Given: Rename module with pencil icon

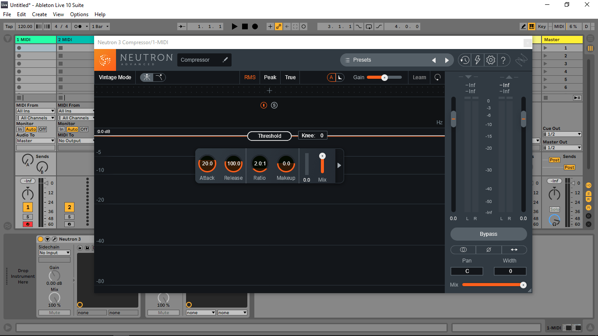Looking at the screenshot, I should 225,60.
